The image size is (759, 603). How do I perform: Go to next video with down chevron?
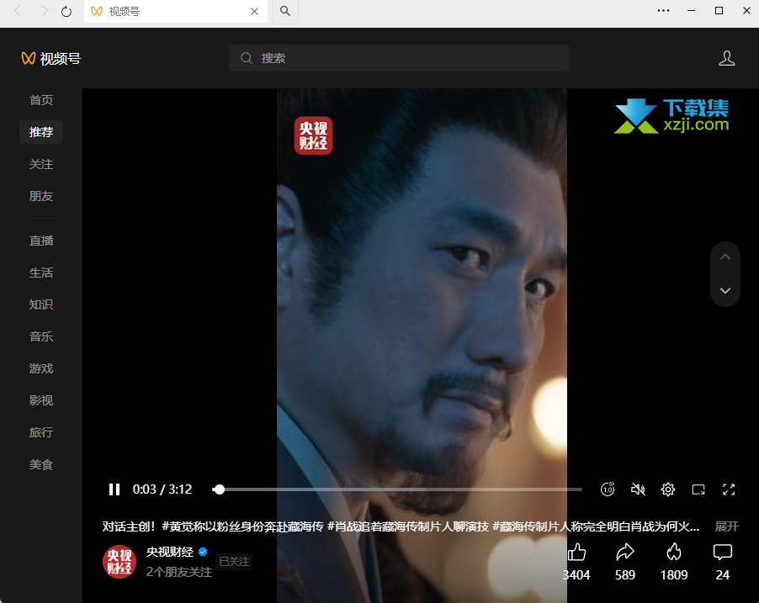click(x=725, y=290)
